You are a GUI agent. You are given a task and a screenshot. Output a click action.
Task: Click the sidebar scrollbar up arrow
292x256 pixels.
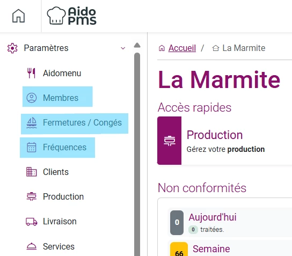(x=137, y=45)
